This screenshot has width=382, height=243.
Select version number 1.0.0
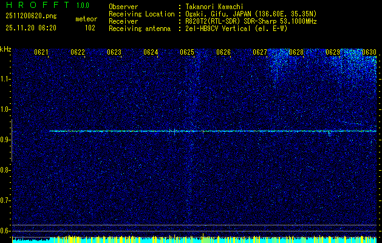point(83,5)
